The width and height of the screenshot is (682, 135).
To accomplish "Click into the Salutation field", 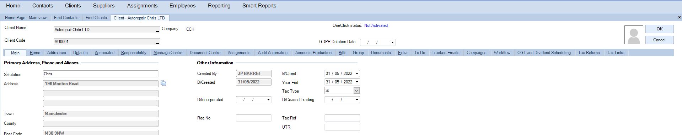I will pyautogui.click(x=101, y=74).
